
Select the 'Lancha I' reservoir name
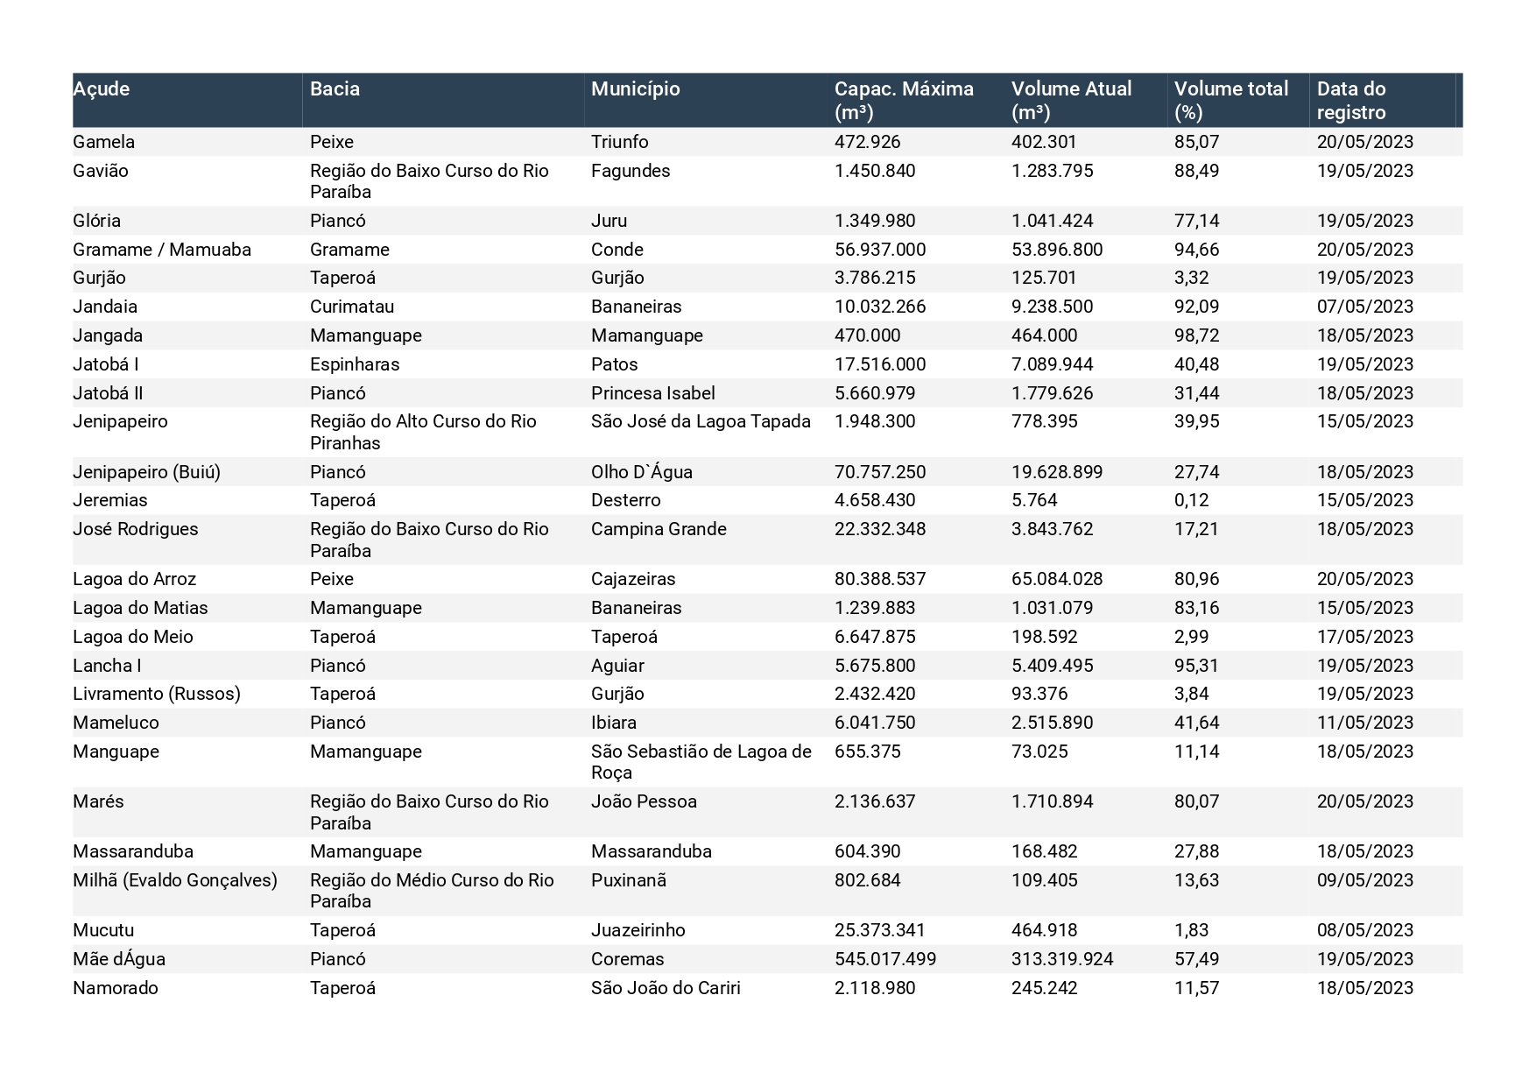[107, 666]
